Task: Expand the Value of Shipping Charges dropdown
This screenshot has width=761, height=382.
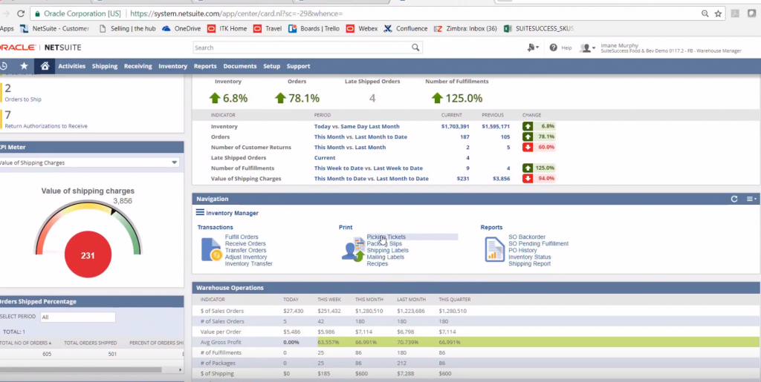Action: [x=174, y=162]
